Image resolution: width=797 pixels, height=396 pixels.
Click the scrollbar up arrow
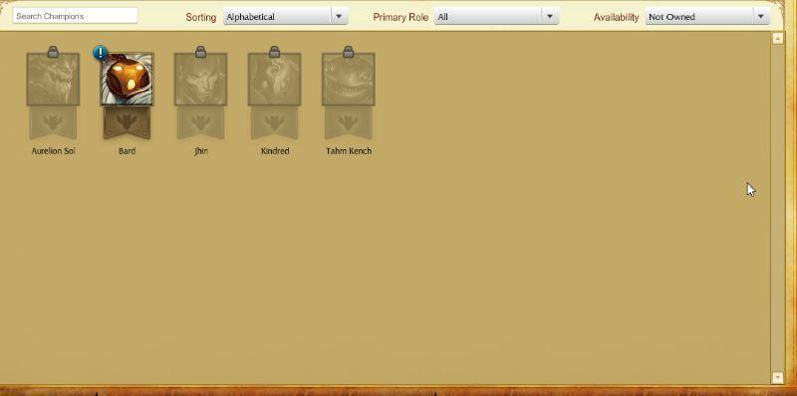click(777, 38)
